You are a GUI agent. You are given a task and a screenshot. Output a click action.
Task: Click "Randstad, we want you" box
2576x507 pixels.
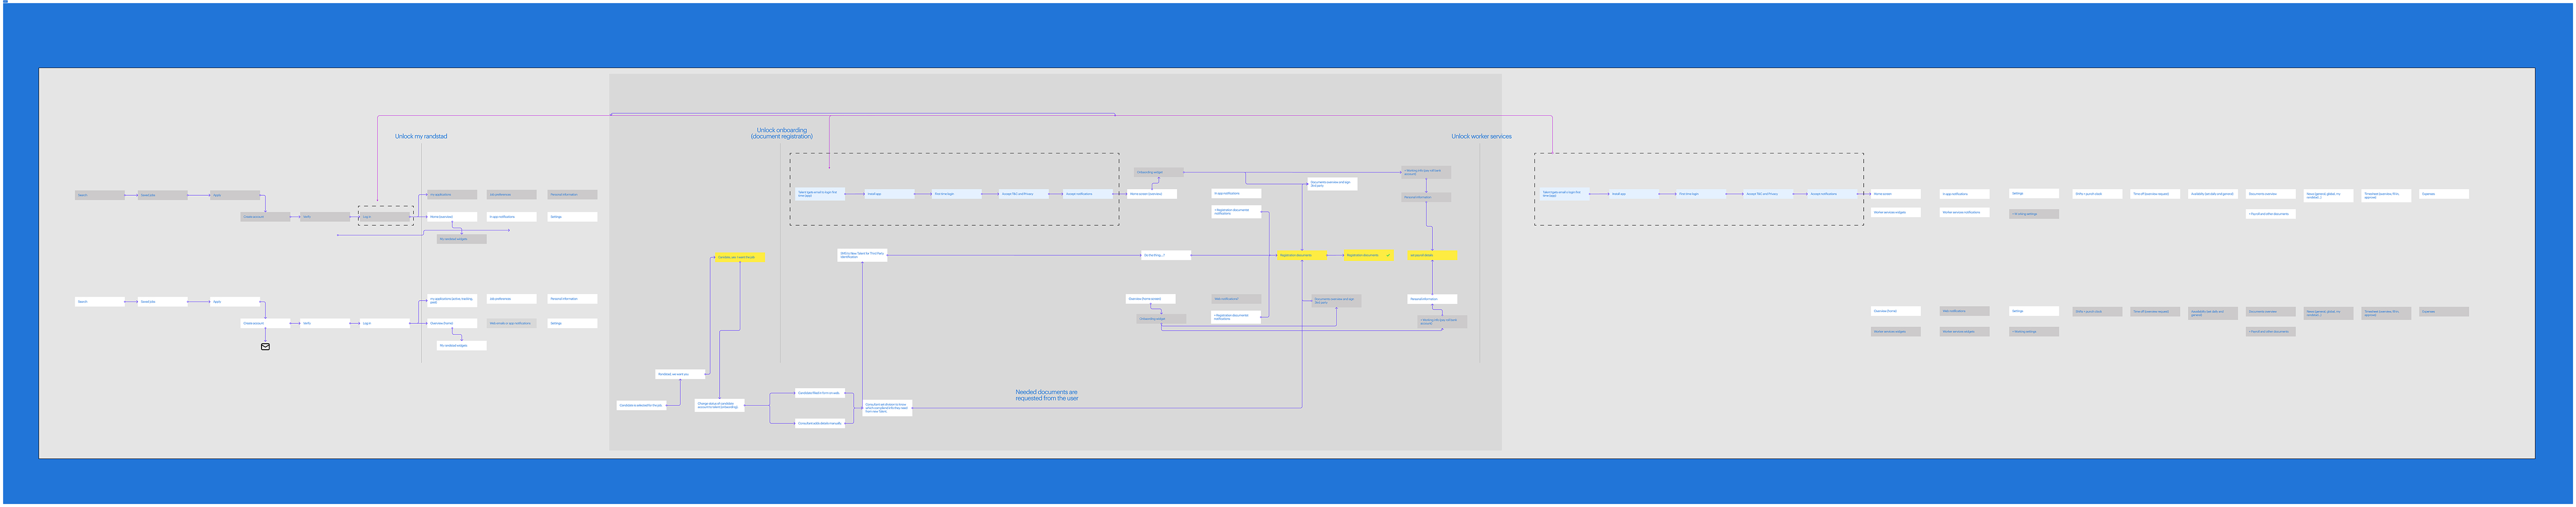(680, 374)
